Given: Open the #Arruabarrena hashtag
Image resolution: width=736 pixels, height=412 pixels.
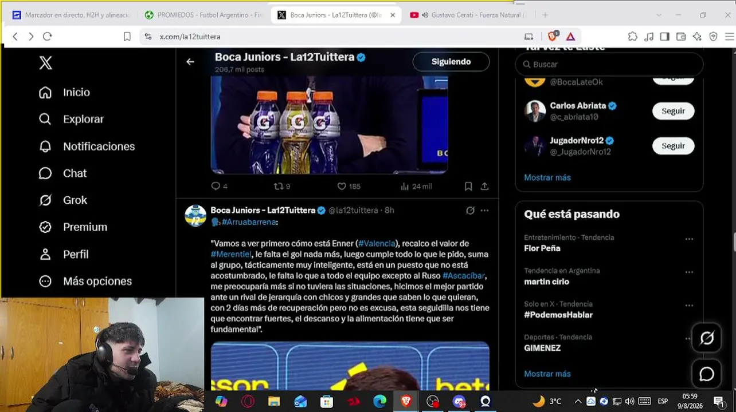Looking at the screenshot, I should 249,222.
